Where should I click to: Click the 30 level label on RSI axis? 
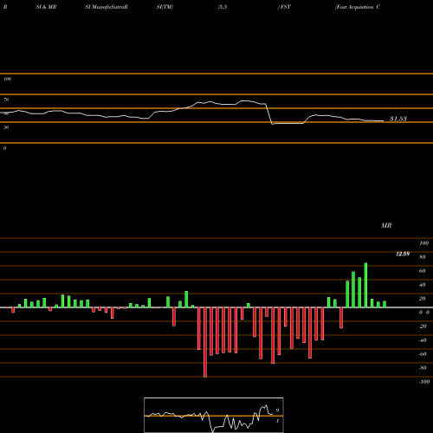coord(6,127)
